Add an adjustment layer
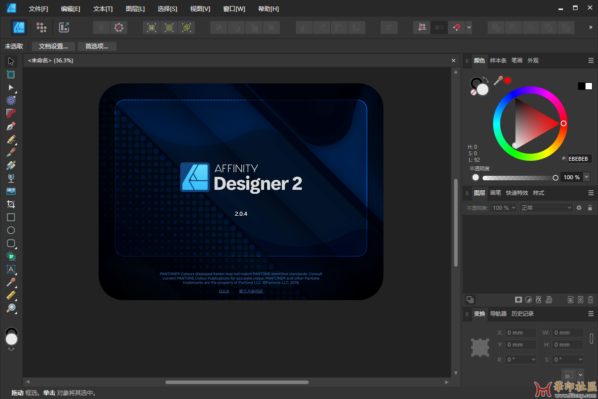Viewport: 598px width, 399px height. (528, 300)
